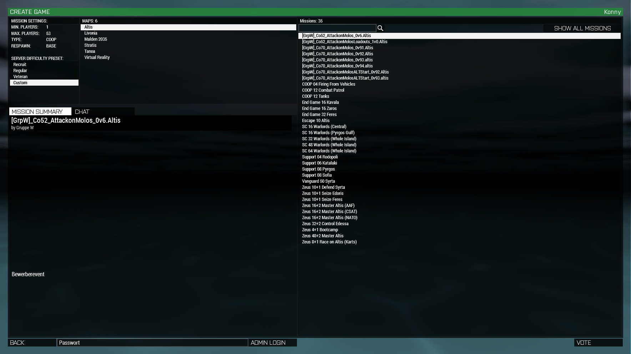This screenshot has height=354, width=631.
Task: Select the Livonia map
Action: 91,33
